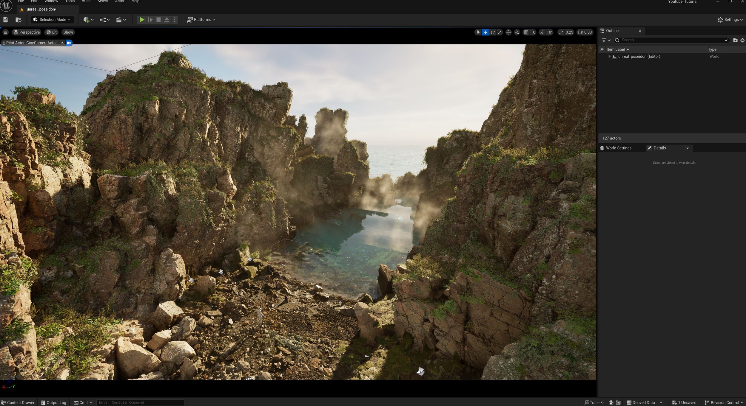The height and width of the screenshot is (406, 746).
Task: Click the Output Log button
Action: click(54, 402)
